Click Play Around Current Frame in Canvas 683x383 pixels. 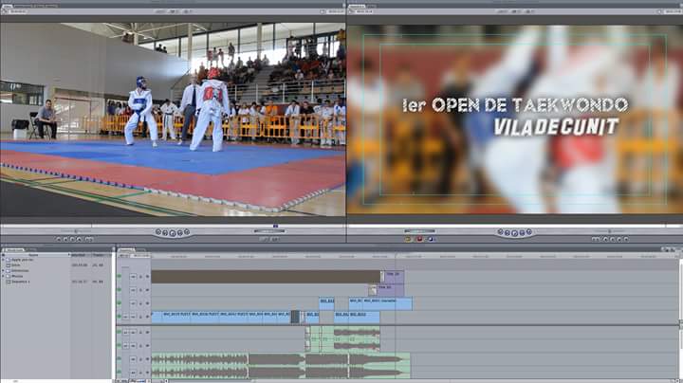pyautogui.click(x=522, y=232)
